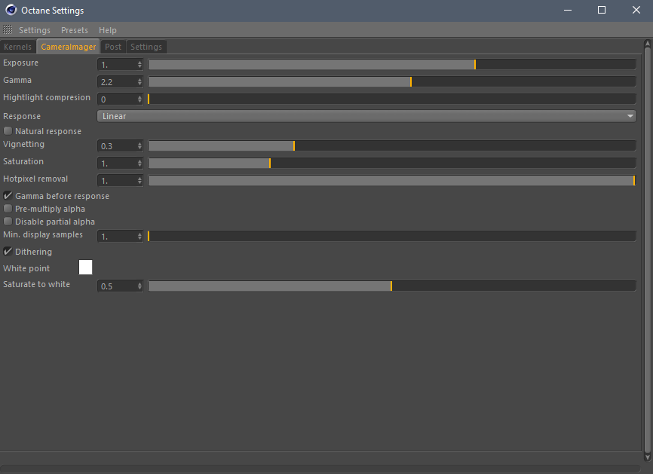Open the Settings menu
653x474 pixels.
click(x=35, y=30)
